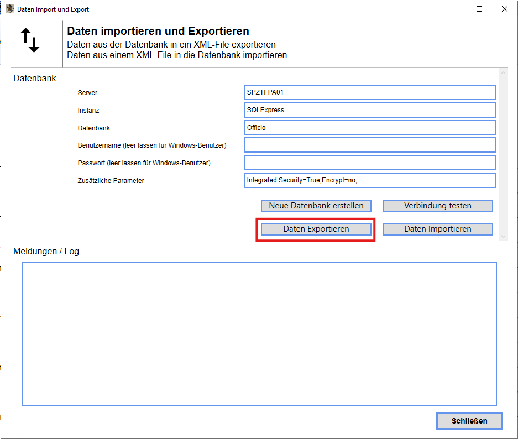Viewport: 518px width, 439px height.
Task: Close the dialog with the Schließen button
Action: coord(469,421)
